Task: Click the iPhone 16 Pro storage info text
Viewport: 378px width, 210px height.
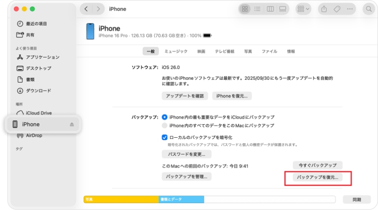Action: click(x=150, y=36)
